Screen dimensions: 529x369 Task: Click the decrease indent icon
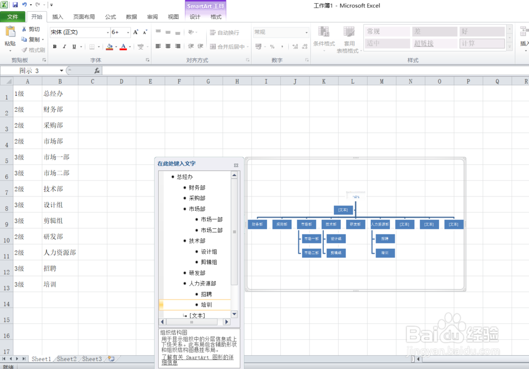tap(190, 46)
